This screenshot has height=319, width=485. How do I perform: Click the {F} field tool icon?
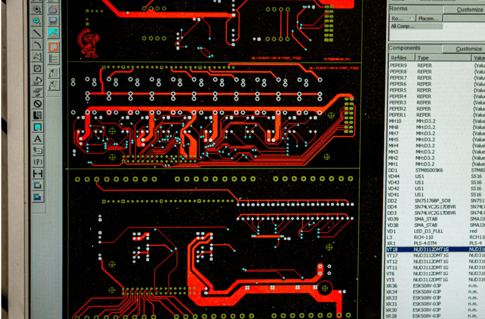tap(38, 162)
